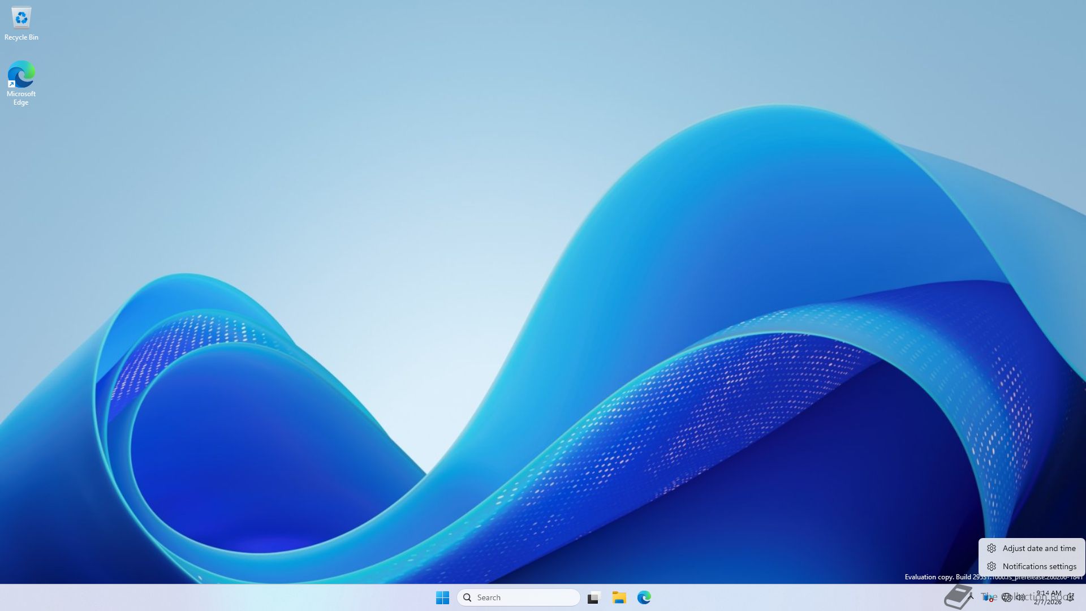Open Task View from the taskbar
Image resolution: width=1086 pixels, height=611 pixels.
[x=593, y=597]
